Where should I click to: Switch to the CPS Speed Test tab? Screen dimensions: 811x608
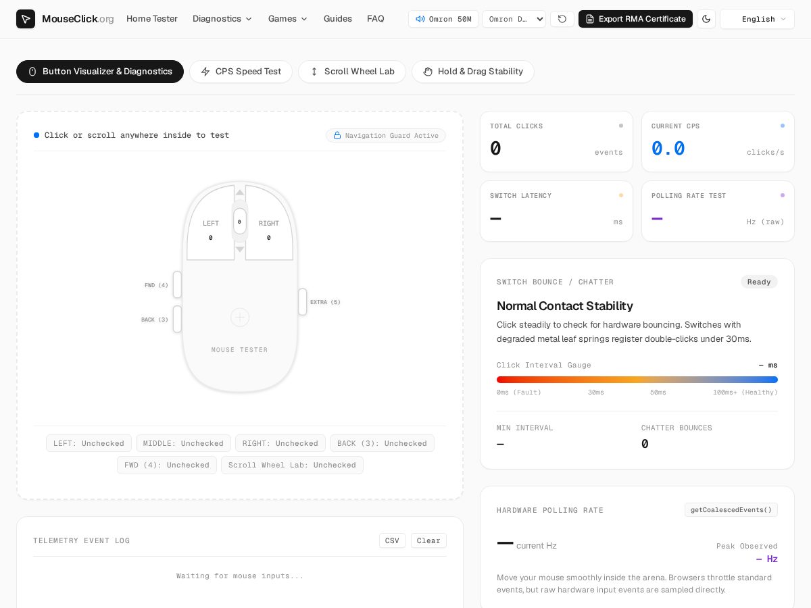pos(241,72)
